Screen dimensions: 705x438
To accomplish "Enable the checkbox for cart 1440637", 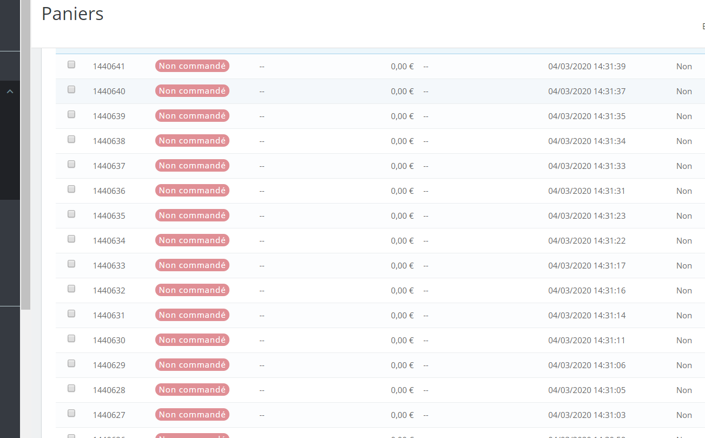I will point(71,164).
